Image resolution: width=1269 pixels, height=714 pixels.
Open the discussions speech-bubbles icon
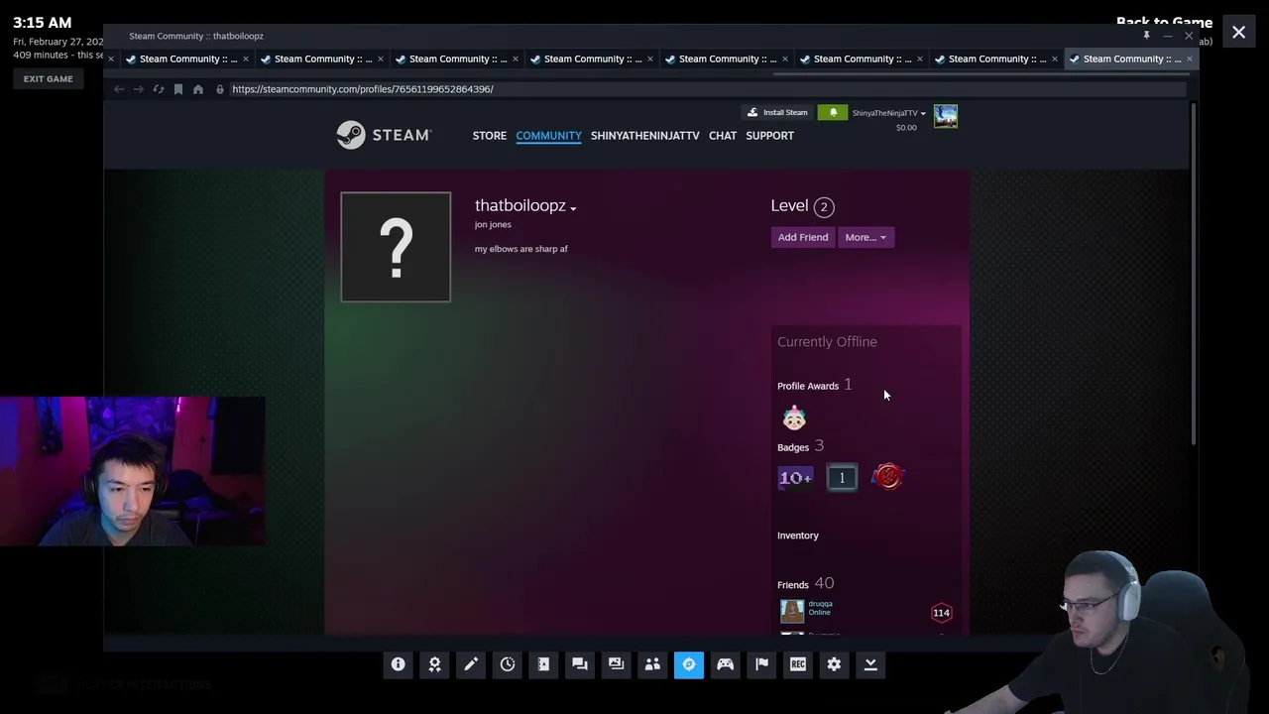[x=580, y=664]
